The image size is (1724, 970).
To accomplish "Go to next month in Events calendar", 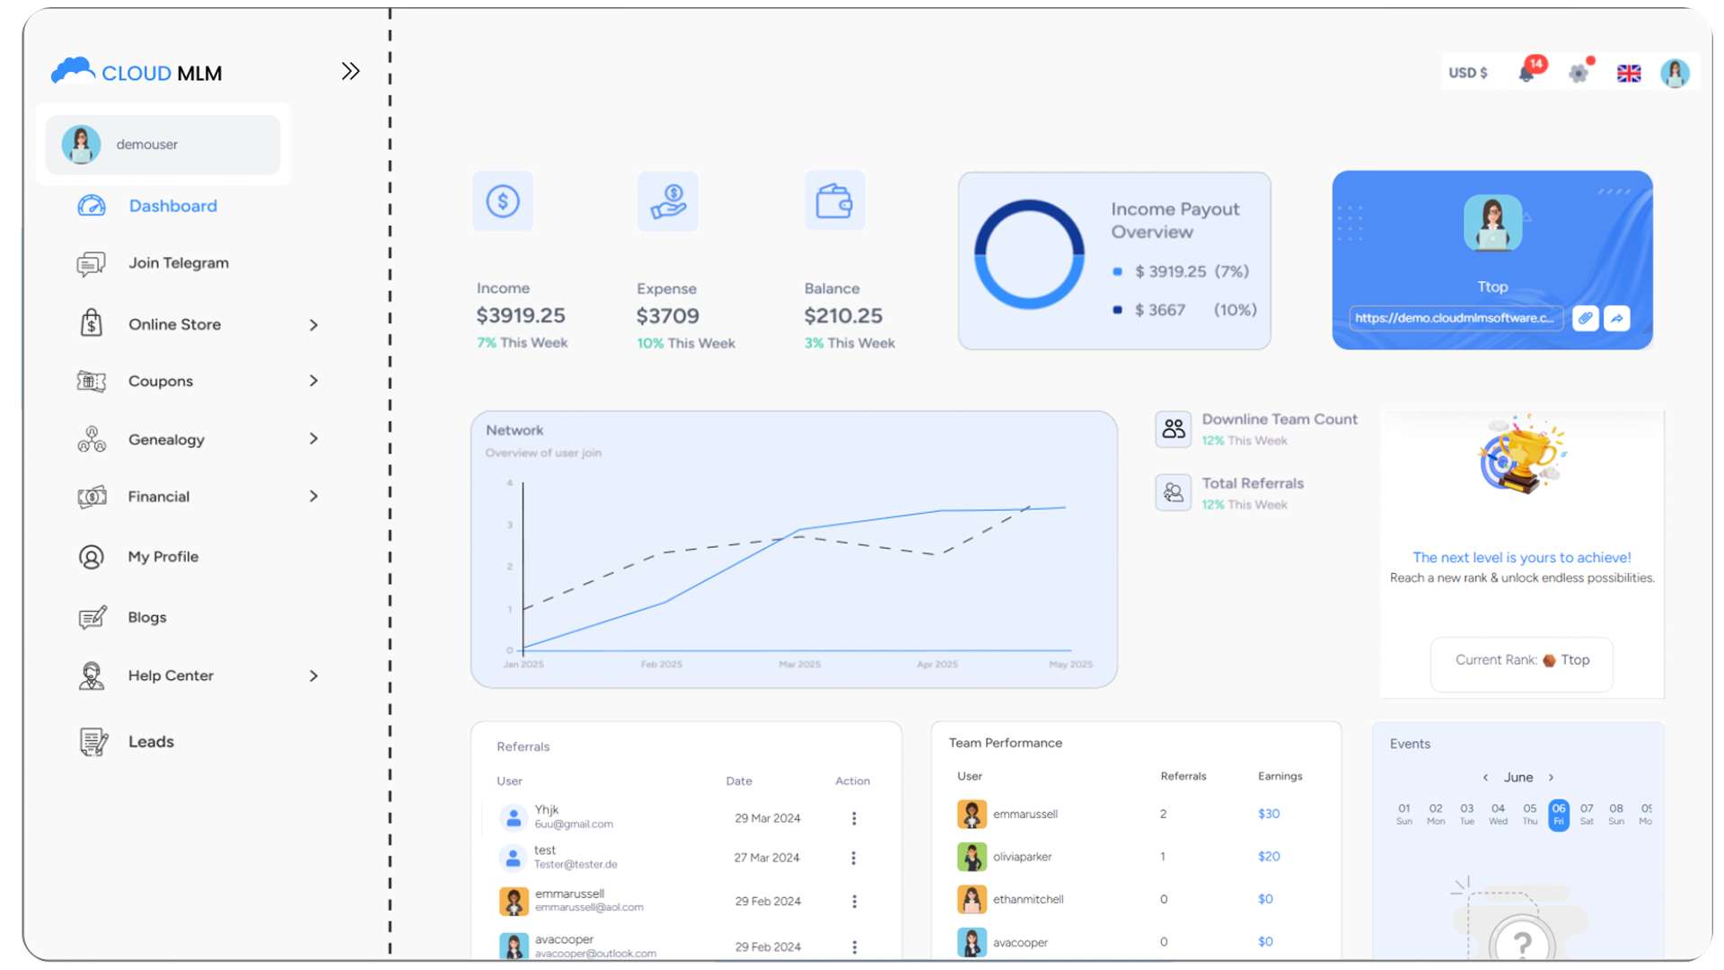I will [x=1551, y=778].
